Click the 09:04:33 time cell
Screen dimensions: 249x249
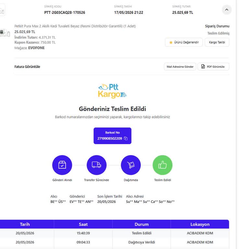(x=83, y=242)
